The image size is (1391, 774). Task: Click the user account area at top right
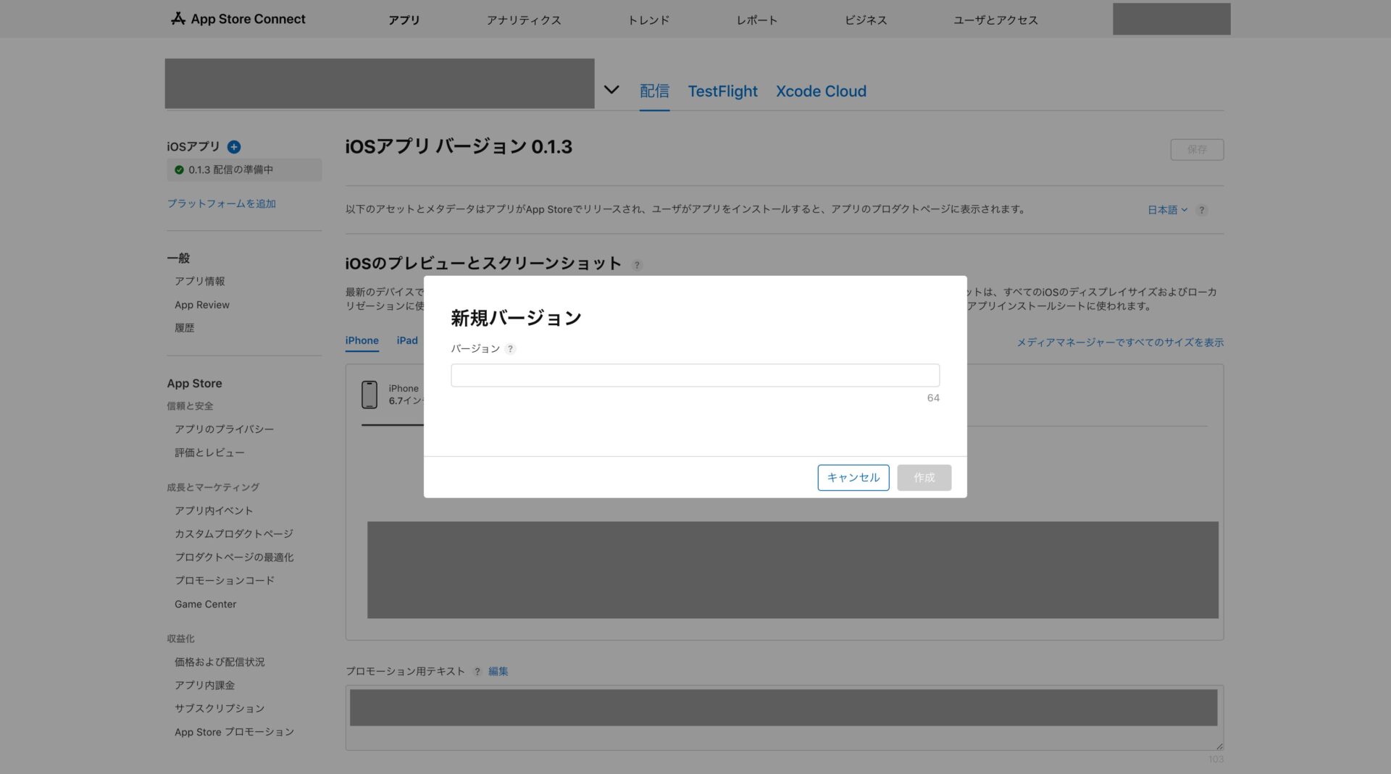pos(1171,19)
